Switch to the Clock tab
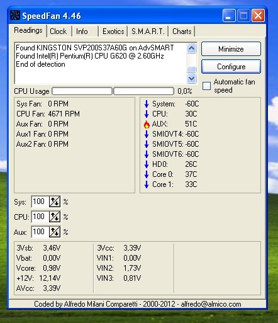278x323 pixels. pyautogui.click(x=58, y=31)
